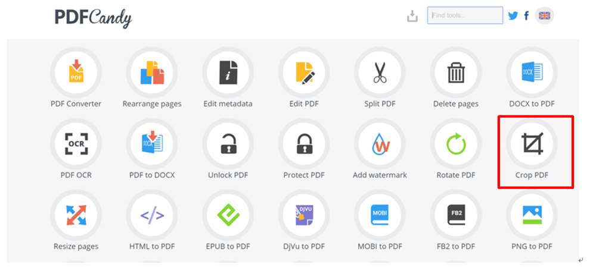Choose the Rotate PDF icon

[456, 144]
